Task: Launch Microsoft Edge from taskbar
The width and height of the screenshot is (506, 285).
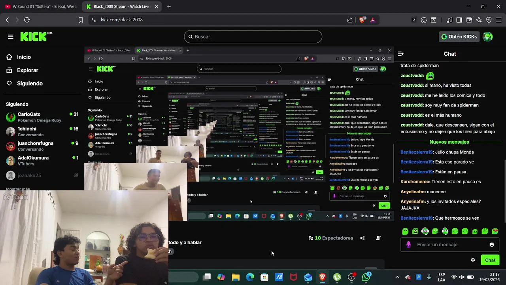Action: tap(250, 277)
